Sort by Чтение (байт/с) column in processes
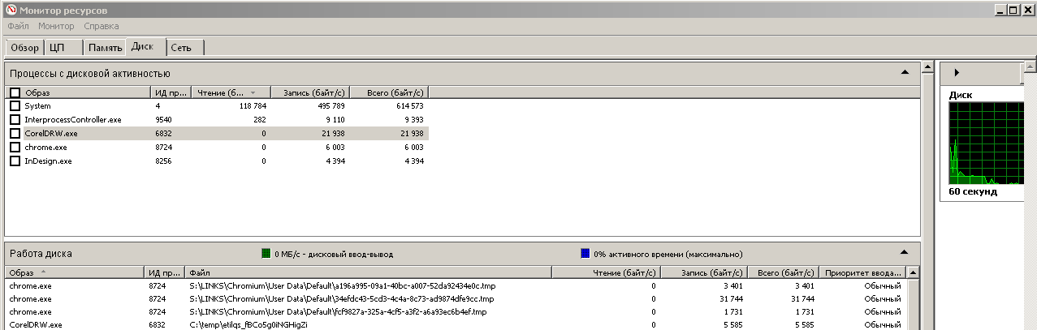1037x330 pixels. [x=231, y=92]
